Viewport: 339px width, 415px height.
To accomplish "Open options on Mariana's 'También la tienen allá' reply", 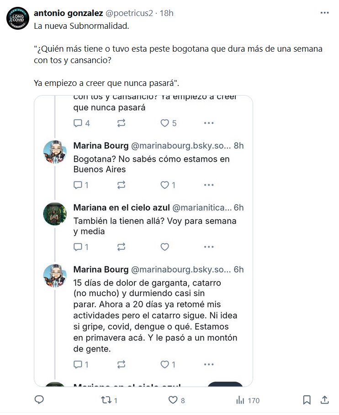I will pos(209,247).
